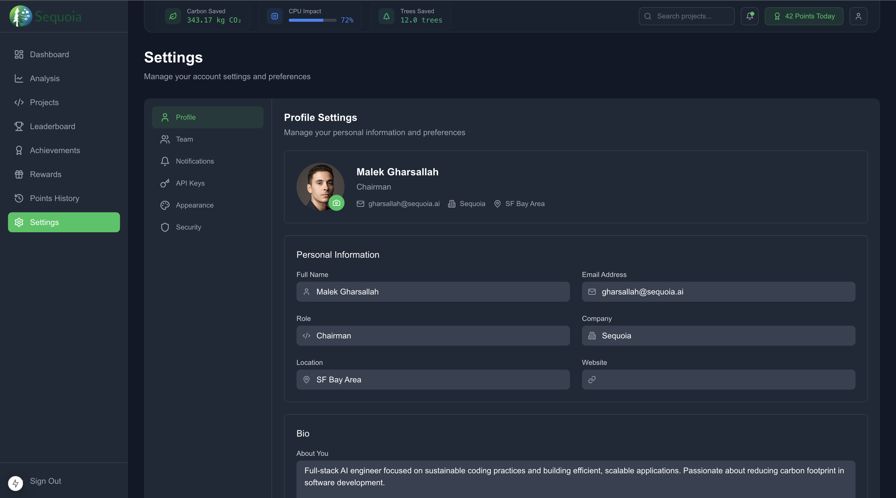
Task: Open the Security settings tab
Action: click(x=188, y=227)
